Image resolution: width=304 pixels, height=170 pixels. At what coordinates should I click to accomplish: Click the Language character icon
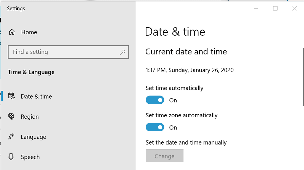click(x=12, y=137)
